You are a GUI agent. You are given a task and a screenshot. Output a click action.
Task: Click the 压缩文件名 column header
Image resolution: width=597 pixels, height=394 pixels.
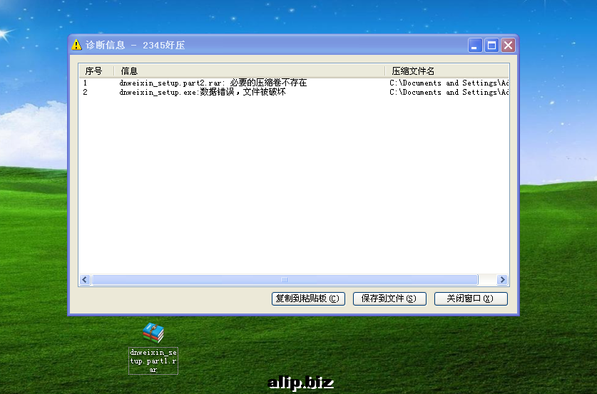[447, 71]
